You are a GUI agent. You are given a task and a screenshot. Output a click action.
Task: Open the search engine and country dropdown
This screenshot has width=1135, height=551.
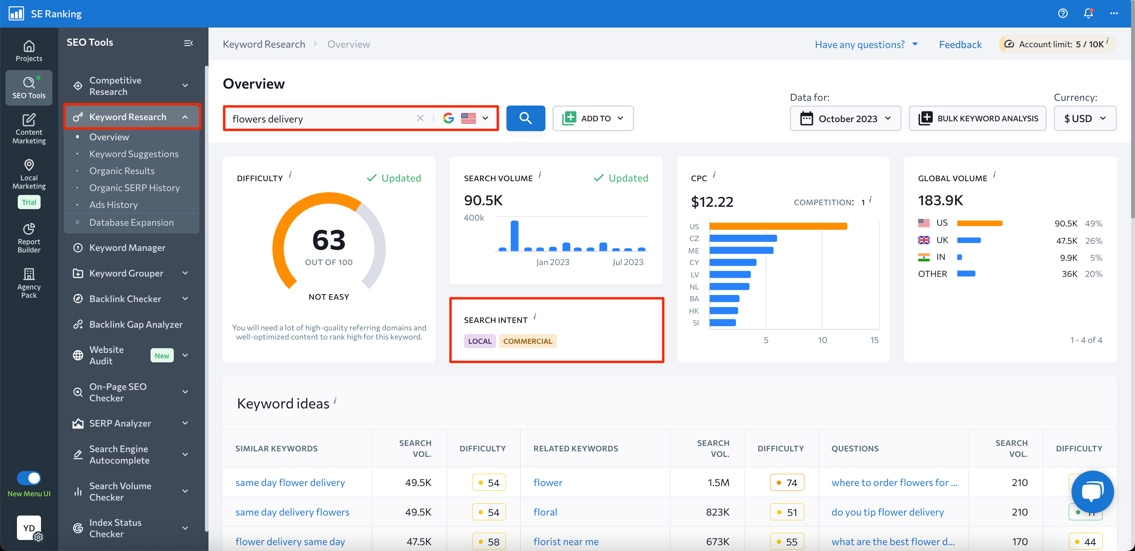pyautogui.click(x=466, y=118)
